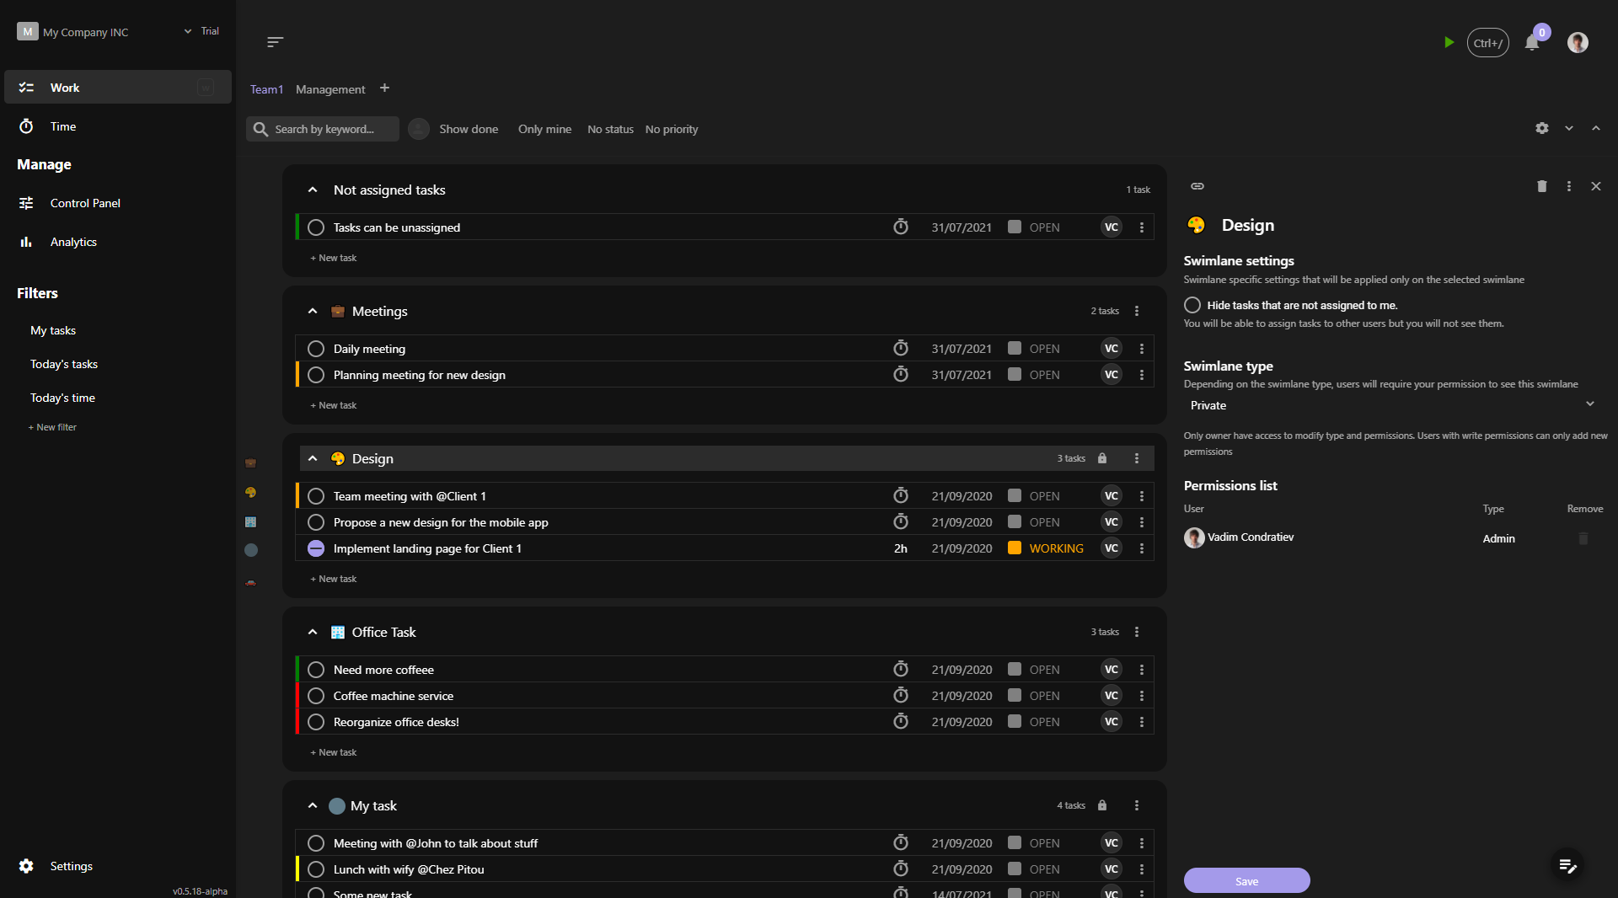Toggle the Show done filter
This screenshot has height=898, width=1618.
[469, 129]
